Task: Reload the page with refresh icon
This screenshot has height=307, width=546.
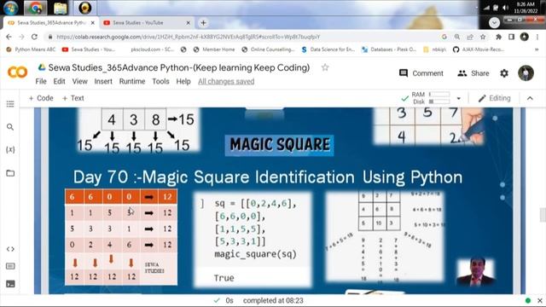Action: [x=34, y=37]
